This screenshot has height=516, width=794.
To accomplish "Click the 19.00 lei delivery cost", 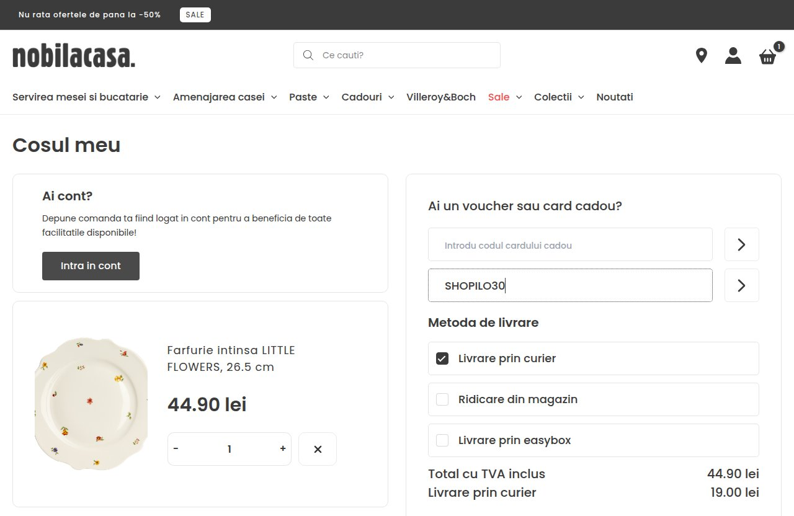I will click(735, 492).
